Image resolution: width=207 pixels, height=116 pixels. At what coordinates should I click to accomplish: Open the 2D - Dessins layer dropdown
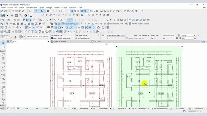38,37
